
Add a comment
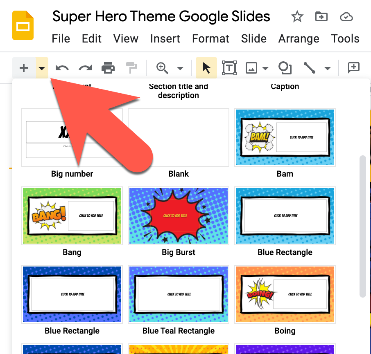click(x=354, y=68)
